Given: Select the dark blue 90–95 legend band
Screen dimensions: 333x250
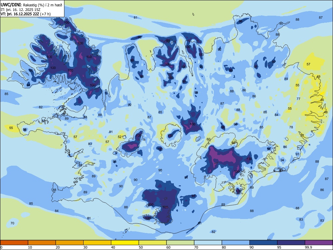Looking at the screenshot, I should (263, 243).
